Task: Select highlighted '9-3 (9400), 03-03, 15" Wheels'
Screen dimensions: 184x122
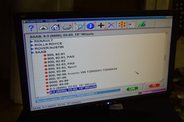Action: click(73, 89)
